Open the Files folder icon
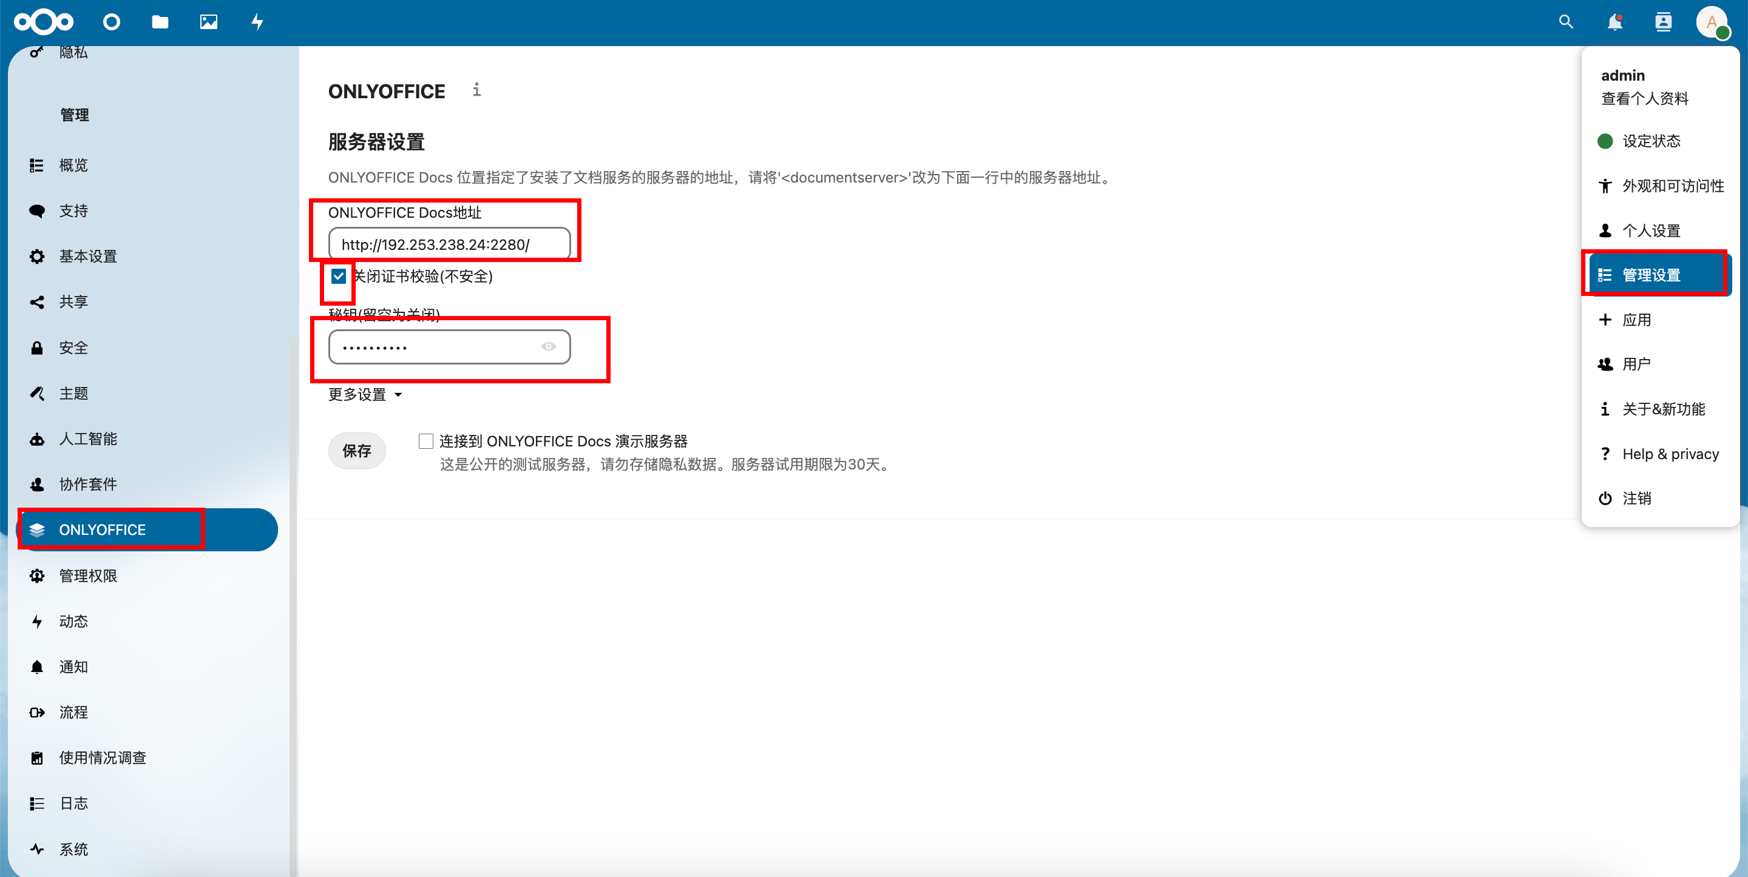Image resolution: width=1748 pixels, height=877 pixels. (160, 22)
